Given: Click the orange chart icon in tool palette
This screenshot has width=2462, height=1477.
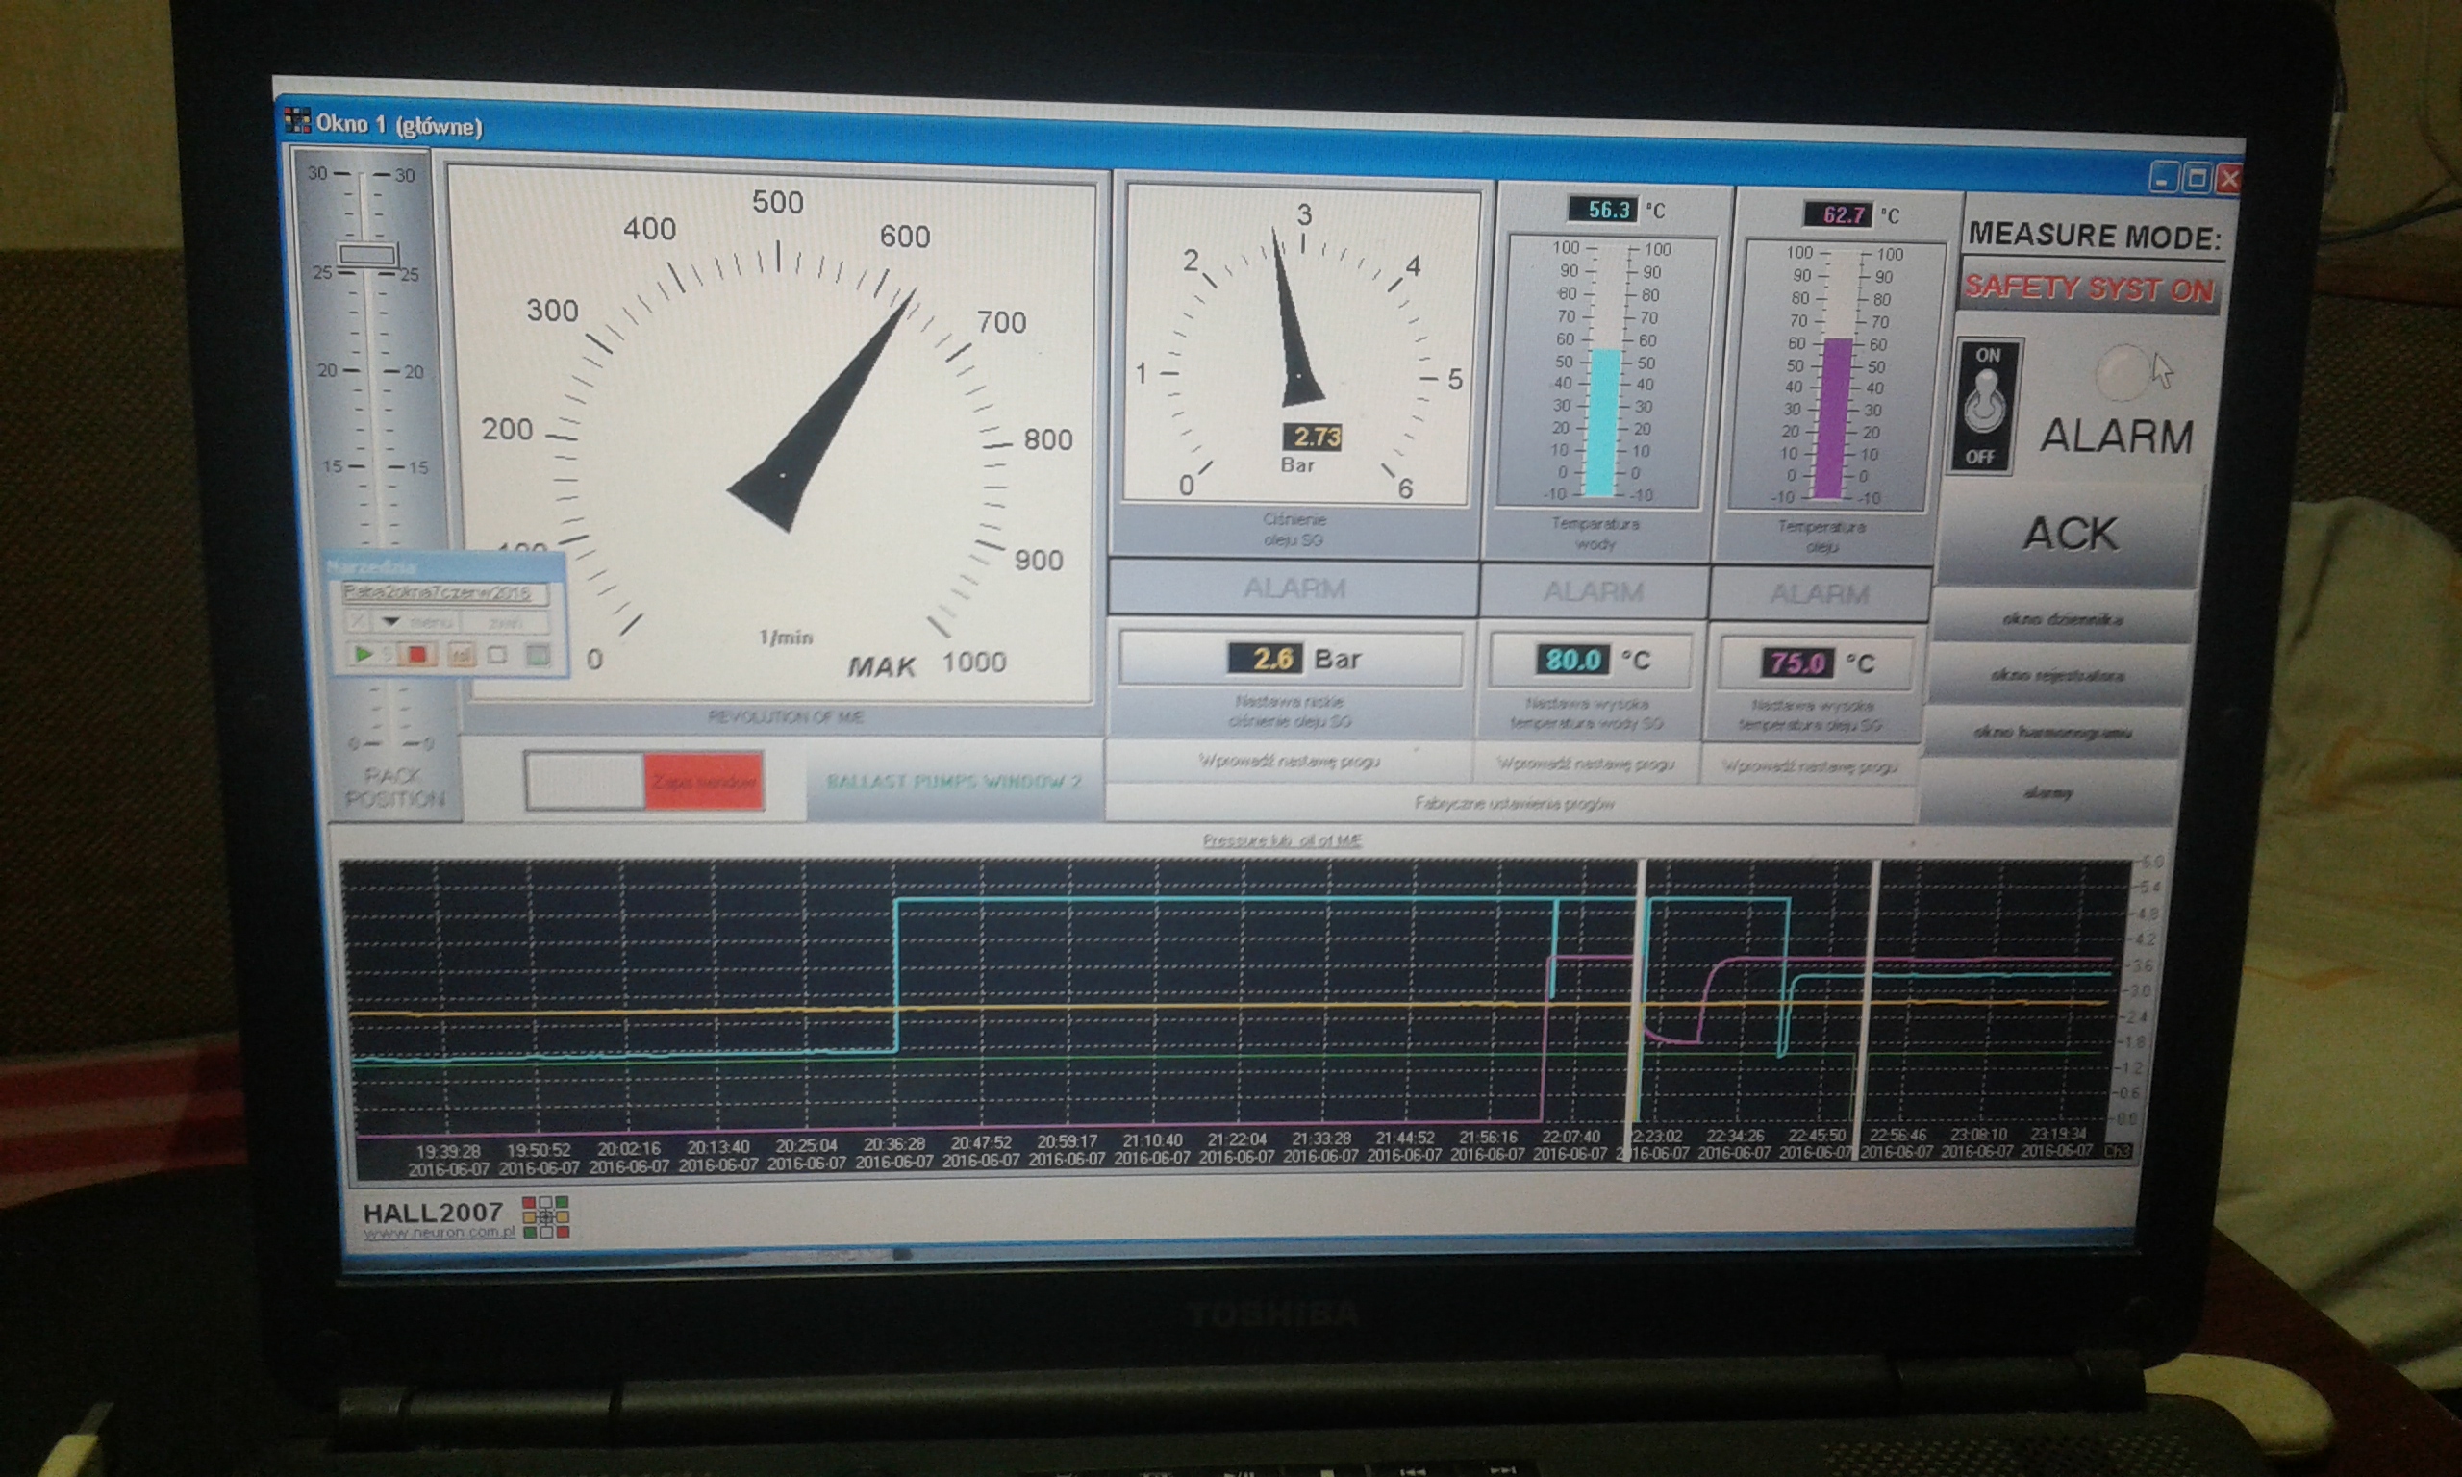Looking at the screenshot, I should click(461, 655).
